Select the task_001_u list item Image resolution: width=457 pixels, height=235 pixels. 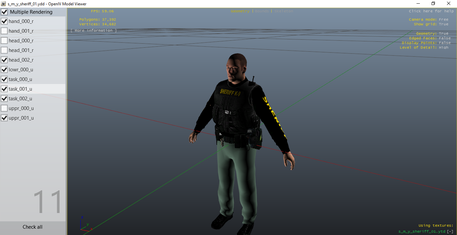[x=21, y=89]
